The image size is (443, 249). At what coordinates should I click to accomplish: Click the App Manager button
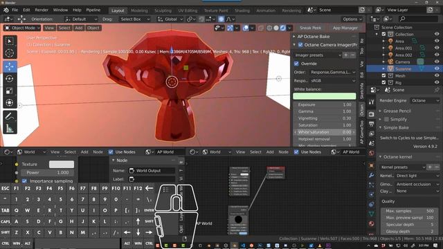coord(345,28)
